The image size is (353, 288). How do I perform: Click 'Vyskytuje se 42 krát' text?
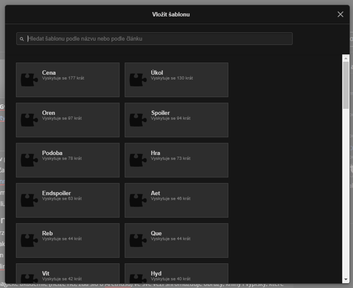coord(62,279)
